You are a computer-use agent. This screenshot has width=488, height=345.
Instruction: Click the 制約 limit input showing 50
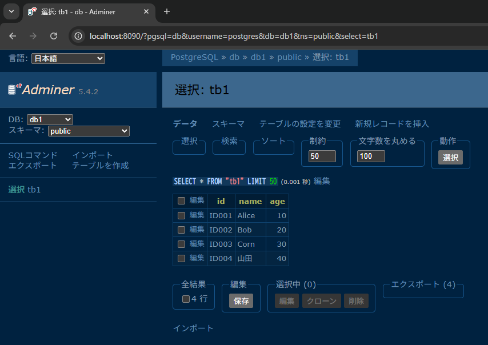[x=322, y=156]
